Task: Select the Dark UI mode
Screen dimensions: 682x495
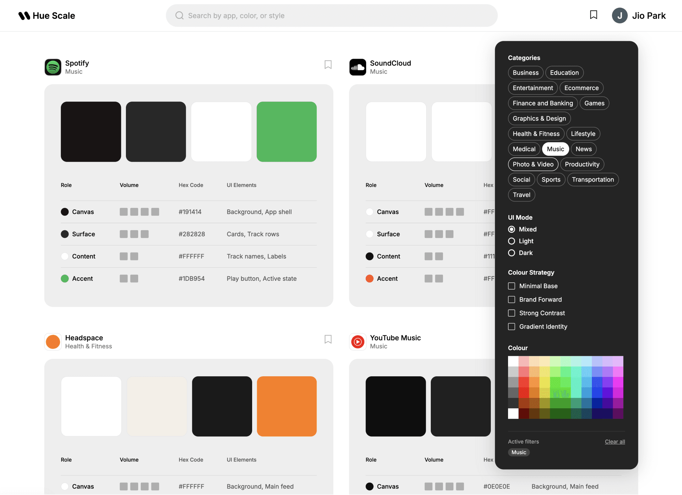Action: pos(511,253)
